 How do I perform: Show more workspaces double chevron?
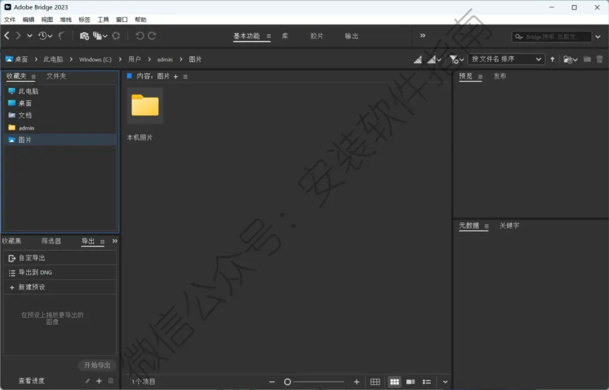422,36
